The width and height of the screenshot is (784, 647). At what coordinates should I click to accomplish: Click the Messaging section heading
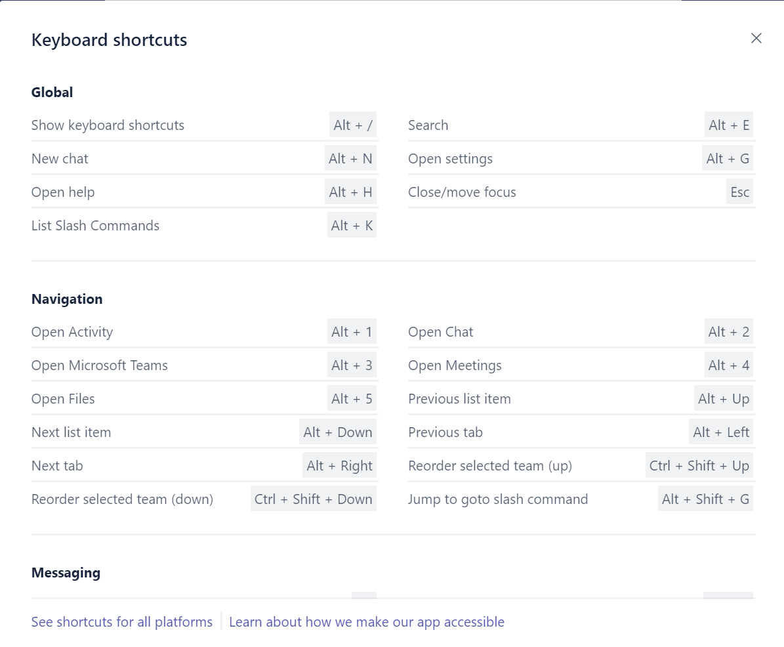click(66, 572)
